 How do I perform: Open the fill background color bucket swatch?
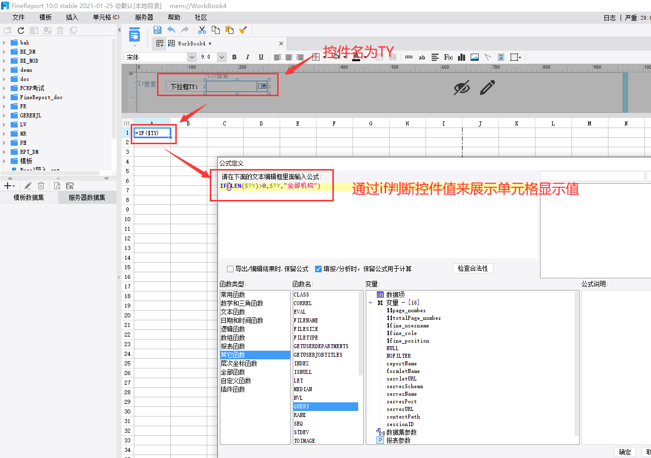336,57
